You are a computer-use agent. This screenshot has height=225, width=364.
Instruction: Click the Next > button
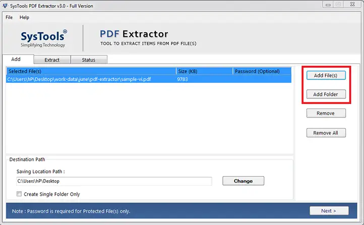[x=329, y=211]
